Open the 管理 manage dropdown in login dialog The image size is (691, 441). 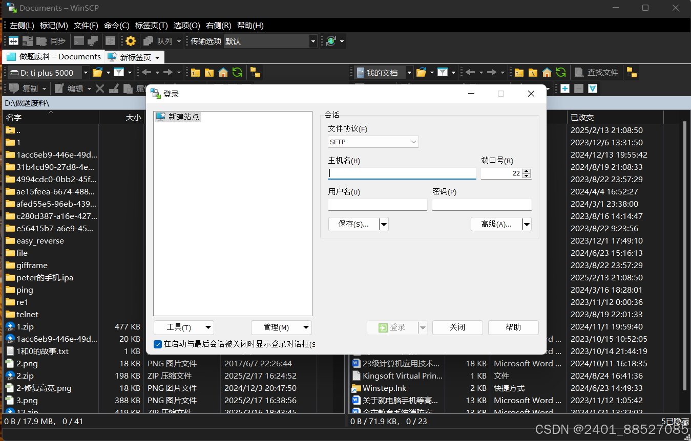[x=281, y=327]
